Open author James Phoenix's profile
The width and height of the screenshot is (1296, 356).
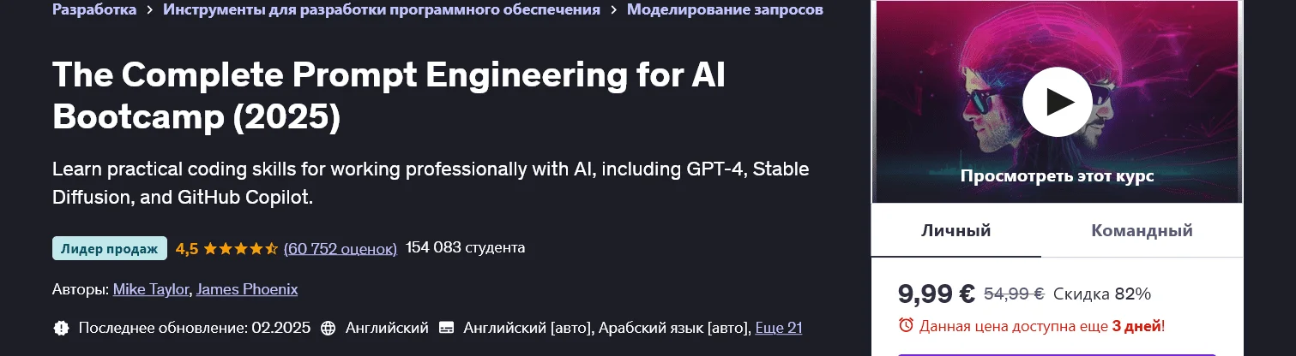[247, 289]
